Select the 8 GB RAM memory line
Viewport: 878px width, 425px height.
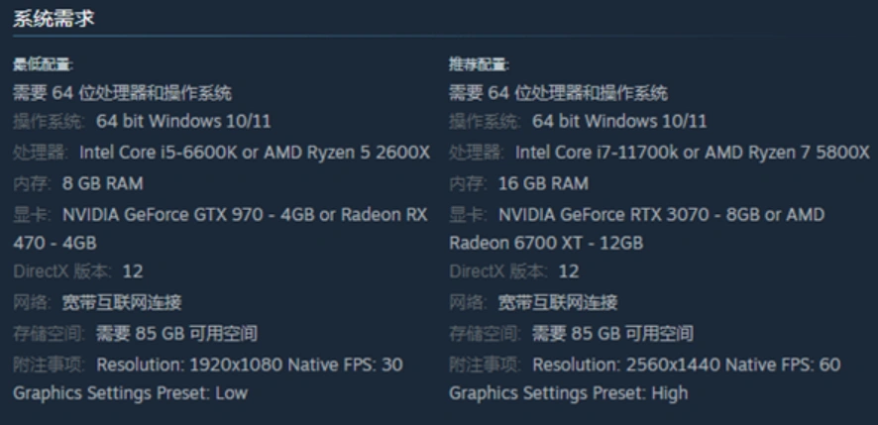[x=102, y=183]
